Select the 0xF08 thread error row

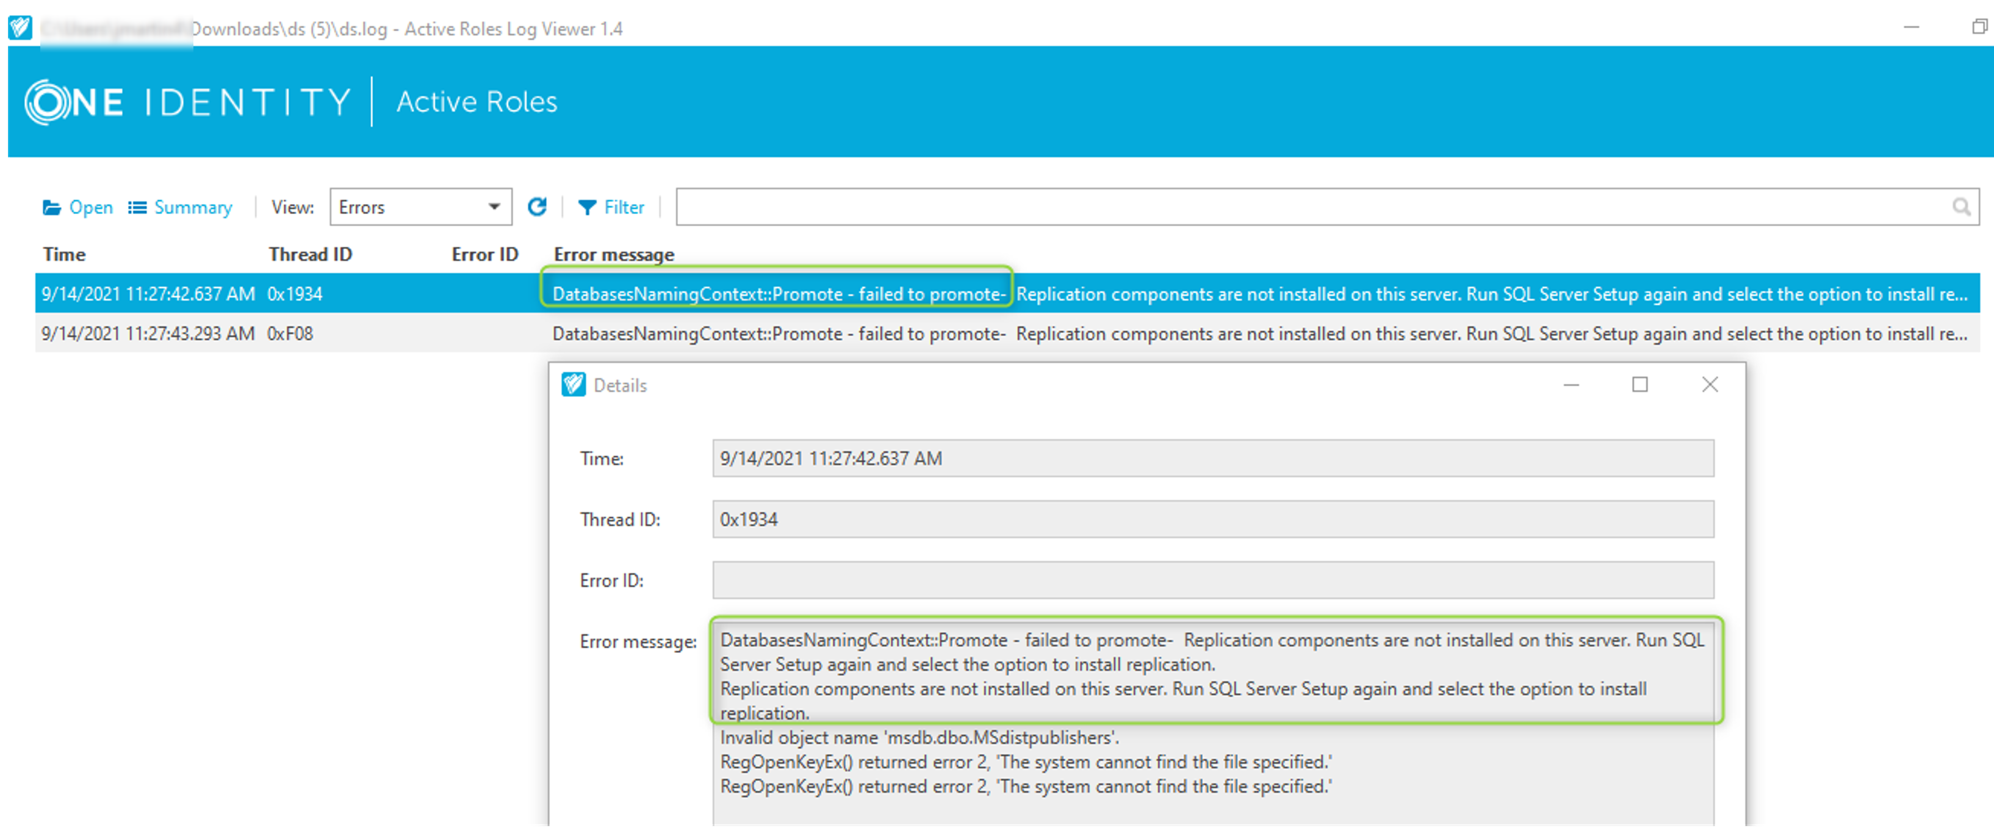click(290, 334)
